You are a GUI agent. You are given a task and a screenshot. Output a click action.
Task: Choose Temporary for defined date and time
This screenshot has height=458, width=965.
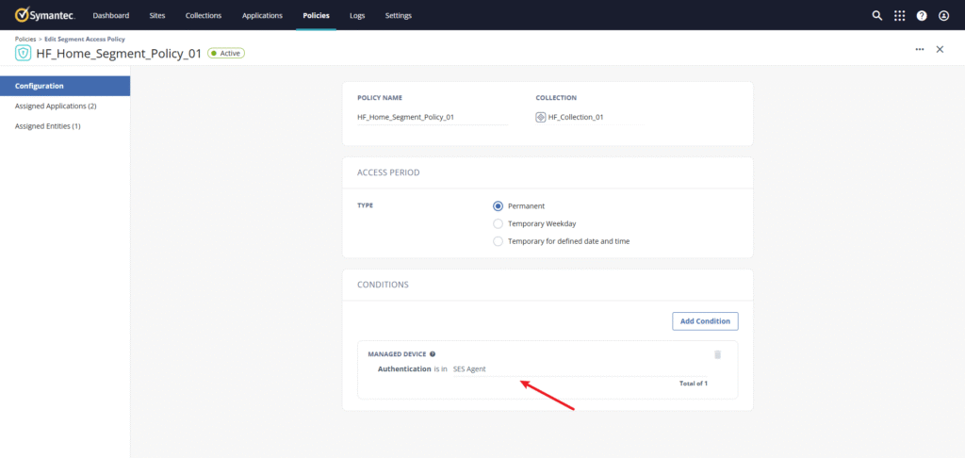tap(499, 241)
